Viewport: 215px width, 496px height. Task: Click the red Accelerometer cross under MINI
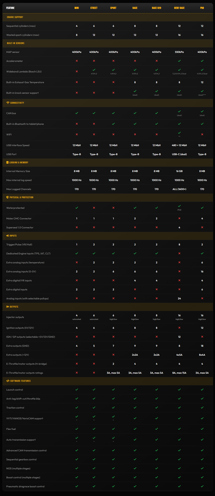tap(76, 61)
